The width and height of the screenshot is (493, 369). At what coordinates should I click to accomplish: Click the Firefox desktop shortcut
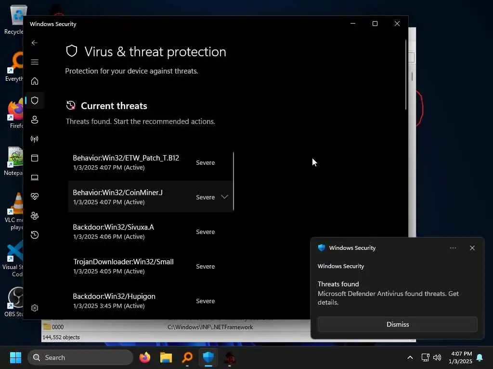[x=15, y=113]
